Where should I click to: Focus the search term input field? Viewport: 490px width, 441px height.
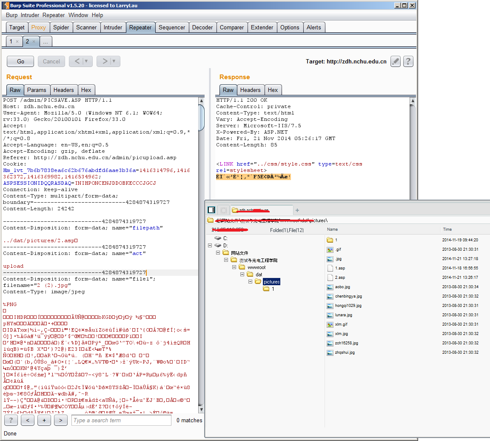pyautogui.click(x=122, y=421)
